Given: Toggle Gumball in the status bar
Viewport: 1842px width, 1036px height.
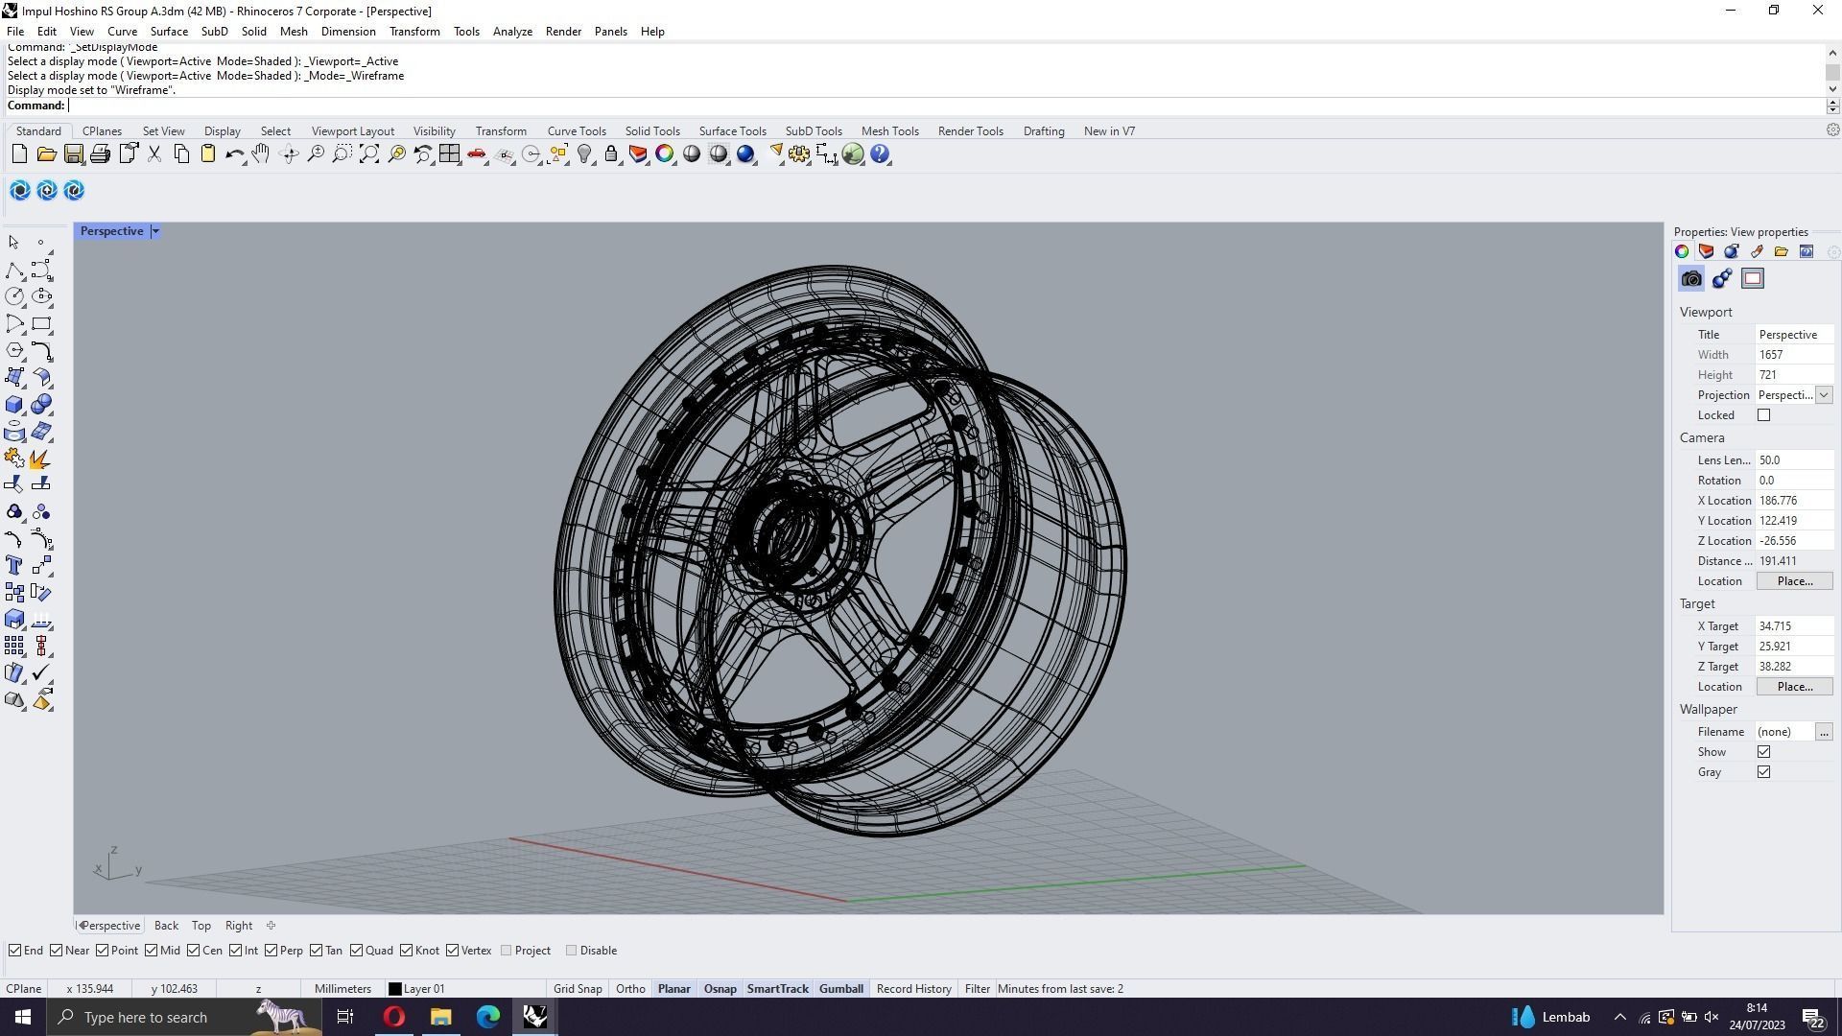Looking at the screenshot, I should (840, 989).
